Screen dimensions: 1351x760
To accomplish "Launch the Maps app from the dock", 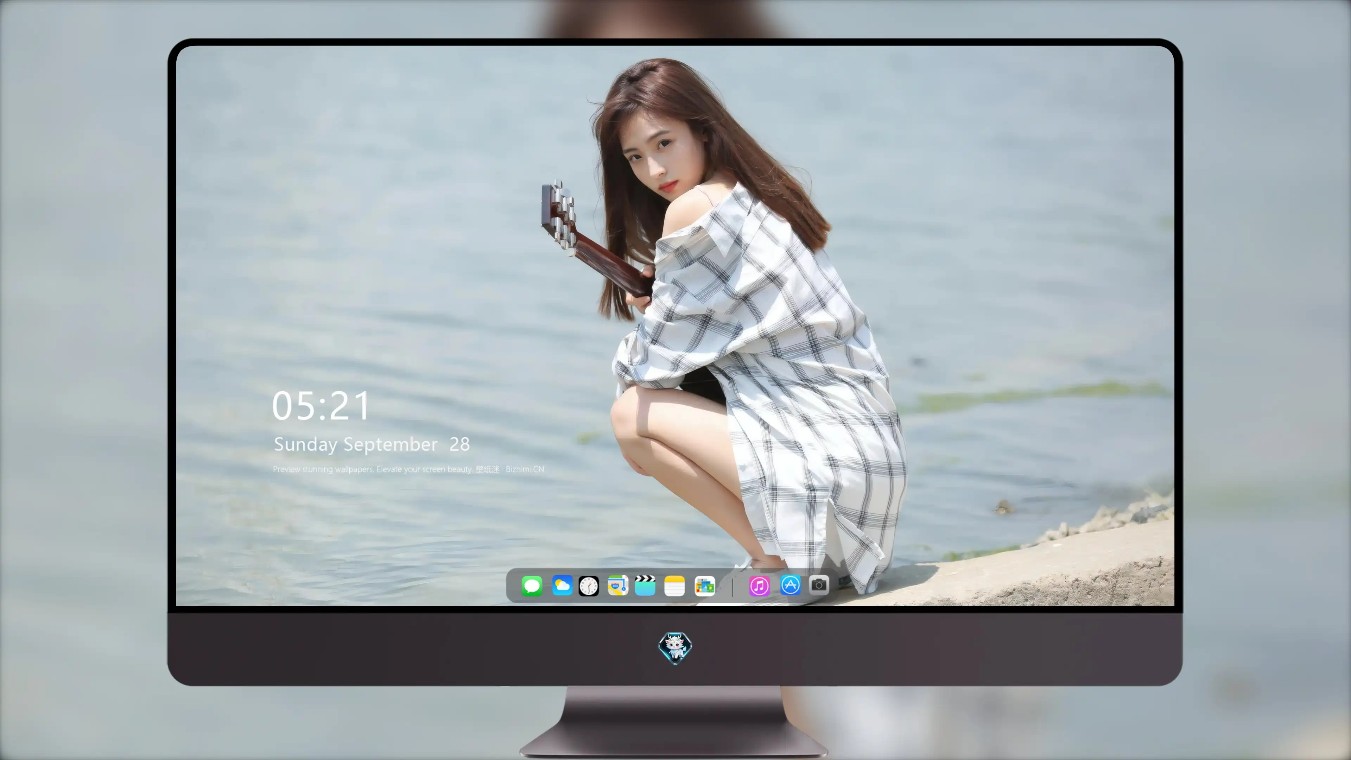I will click(618, 585).
